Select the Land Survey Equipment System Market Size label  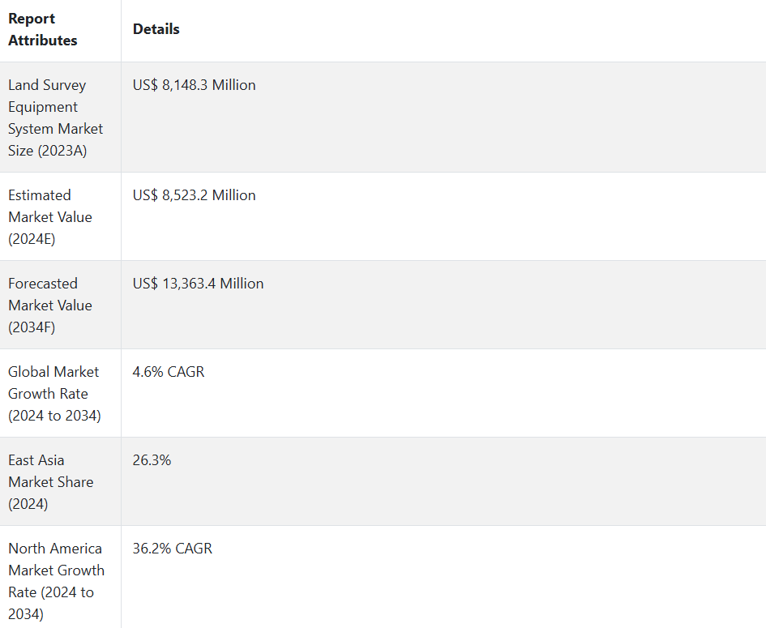56,117
